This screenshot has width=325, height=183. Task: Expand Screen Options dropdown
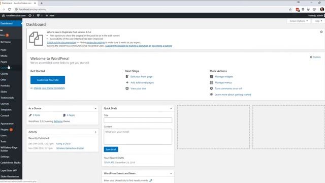tap(299, 21)
